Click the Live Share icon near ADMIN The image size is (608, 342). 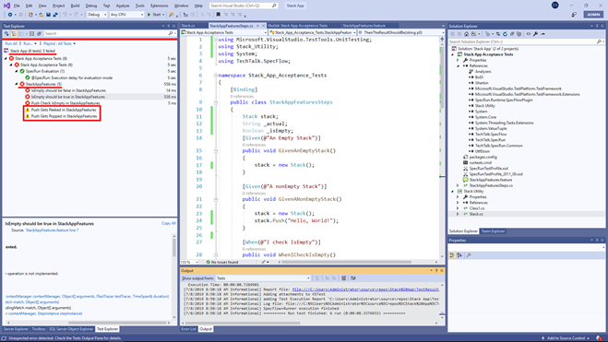click(x=574, y=15)
